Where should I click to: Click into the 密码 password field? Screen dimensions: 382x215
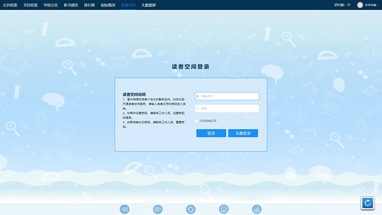coord(228,108)
